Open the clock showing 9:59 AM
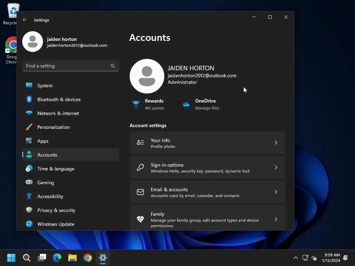The height and width of the screenshot is (266, 355). pos(331,258)
